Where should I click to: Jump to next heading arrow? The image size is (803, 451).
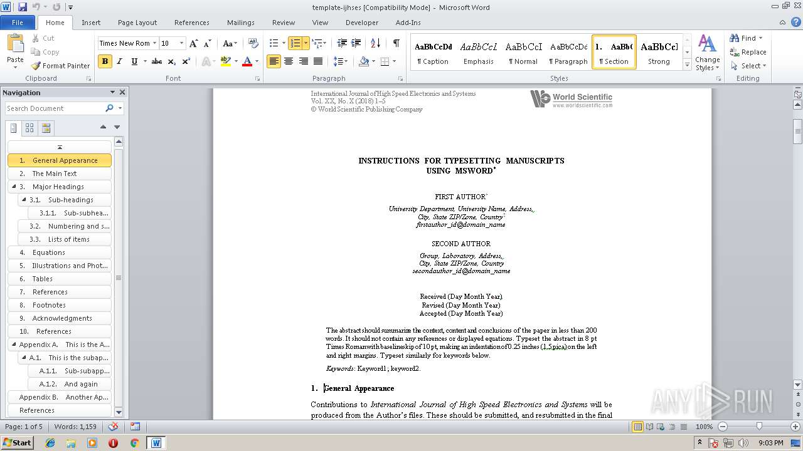[117, 127]
